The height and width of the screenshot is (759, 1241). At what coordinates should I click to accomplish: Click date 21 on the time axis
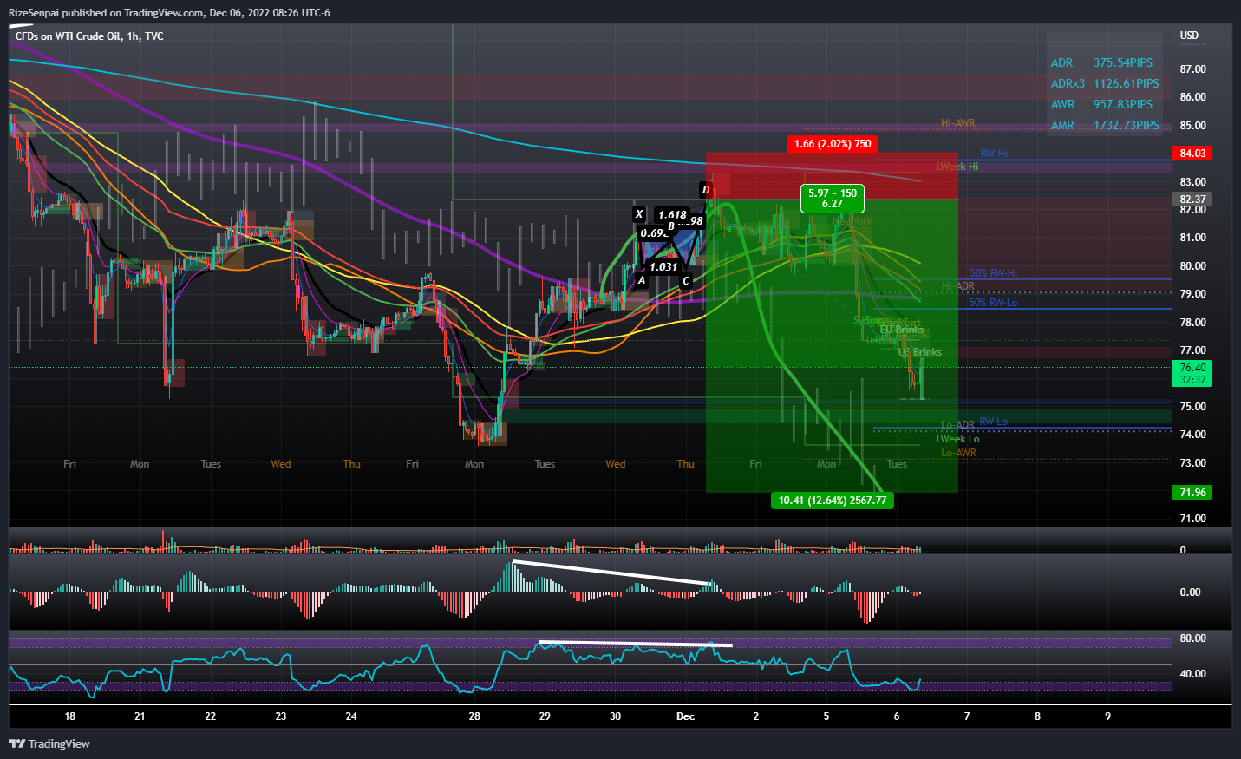(140, 716)
